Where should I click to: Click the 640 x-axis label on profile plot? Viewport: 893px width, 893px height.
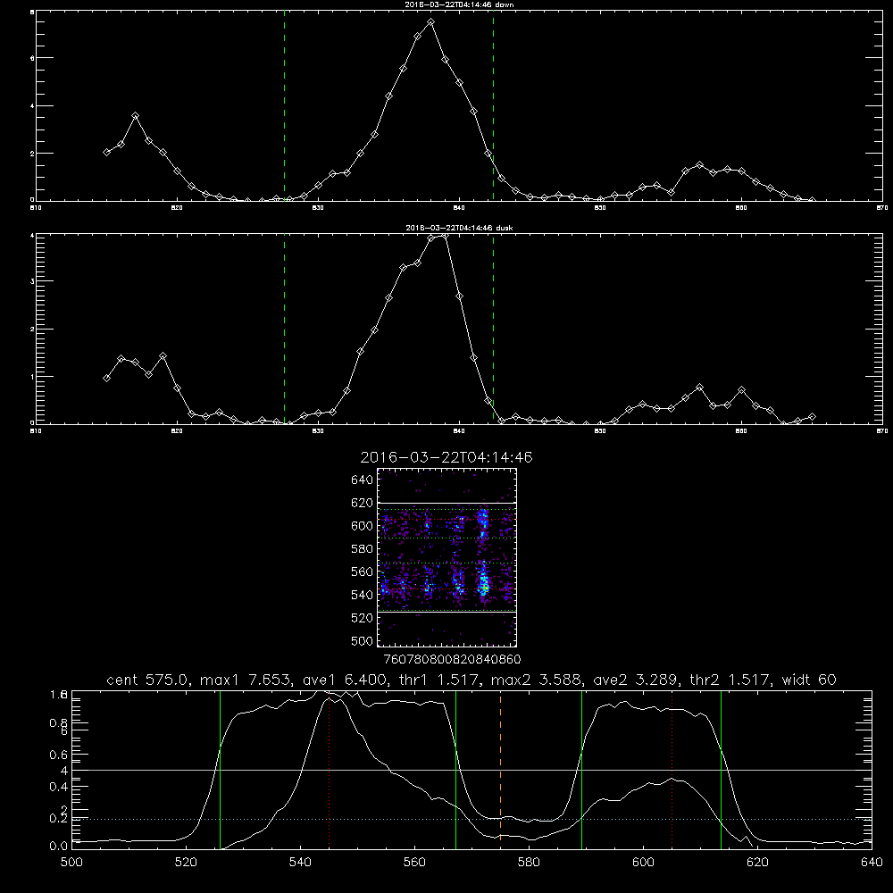872,863
